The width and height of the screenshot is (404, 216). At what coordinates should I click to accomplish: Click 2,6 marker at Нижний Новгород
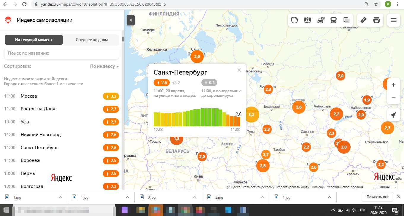coord(299,107)
